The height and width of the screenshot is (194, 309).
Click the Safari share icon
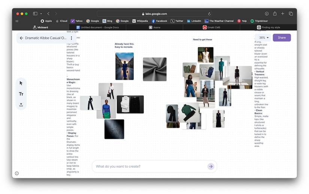point(275,13)
